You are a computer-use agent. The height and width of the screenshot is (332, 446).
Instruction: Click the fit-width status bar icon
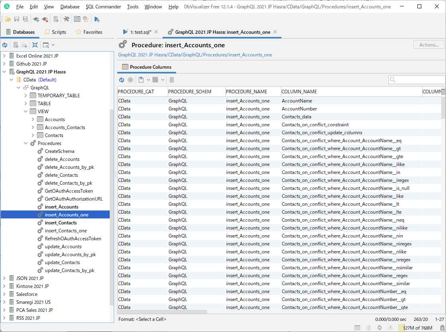357,328
